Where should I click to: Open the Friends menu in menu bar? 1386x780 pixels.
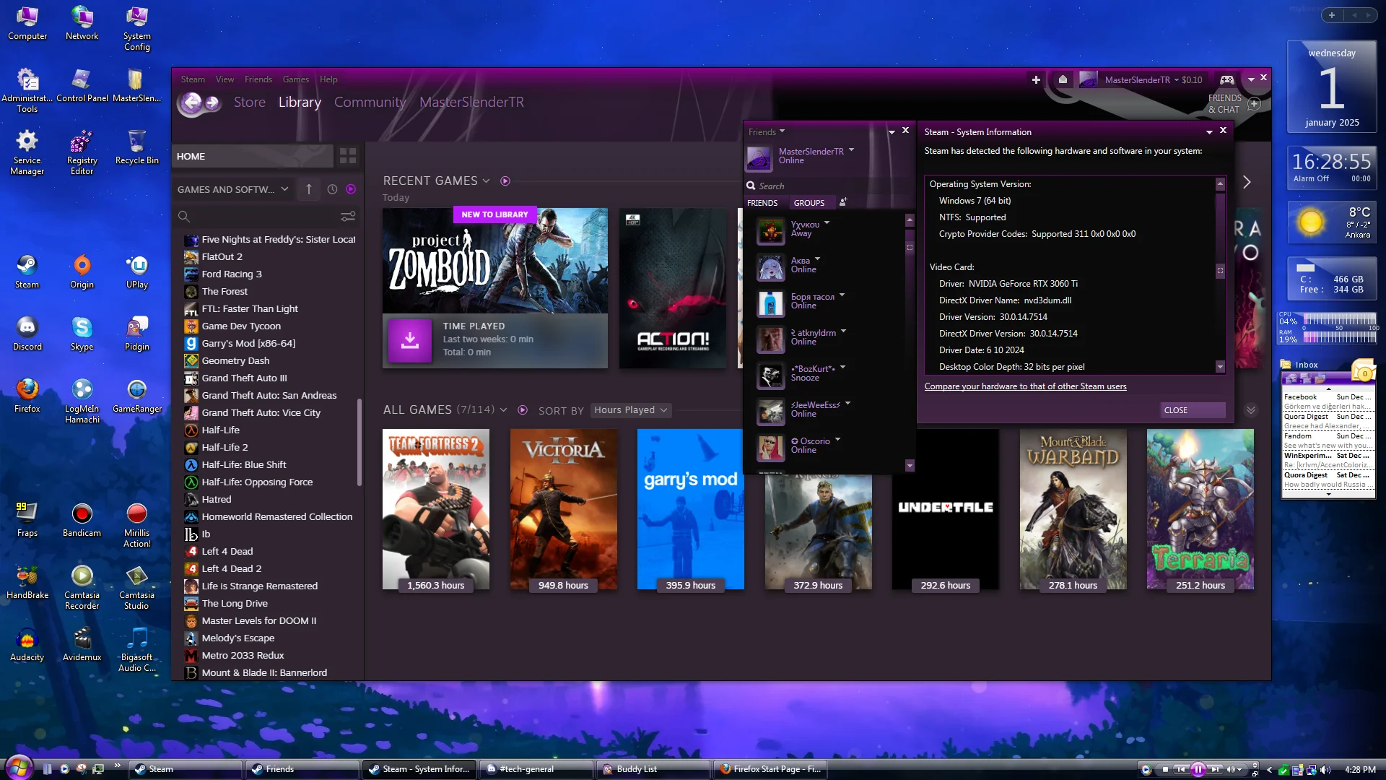258,79
